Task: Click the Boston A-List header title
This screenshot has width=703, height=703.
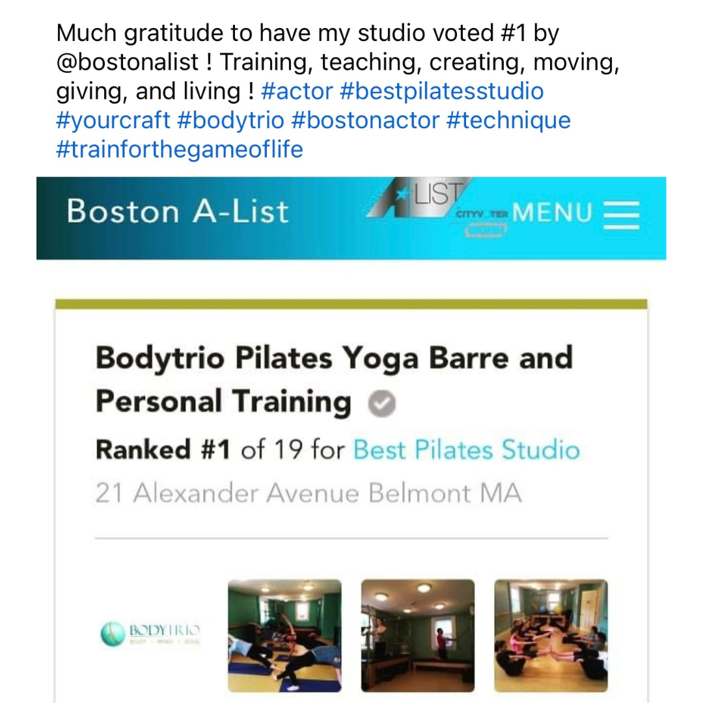Action: pos(178,211)
